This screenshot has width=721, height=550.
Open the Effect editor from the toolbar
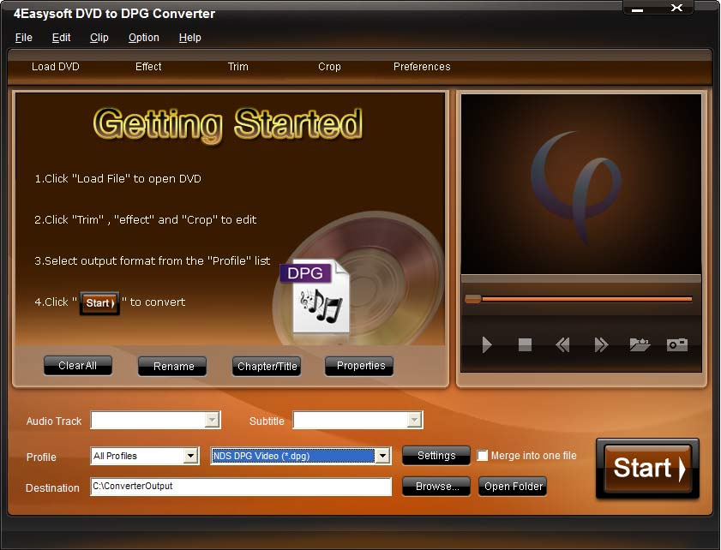tap(147, 67)
